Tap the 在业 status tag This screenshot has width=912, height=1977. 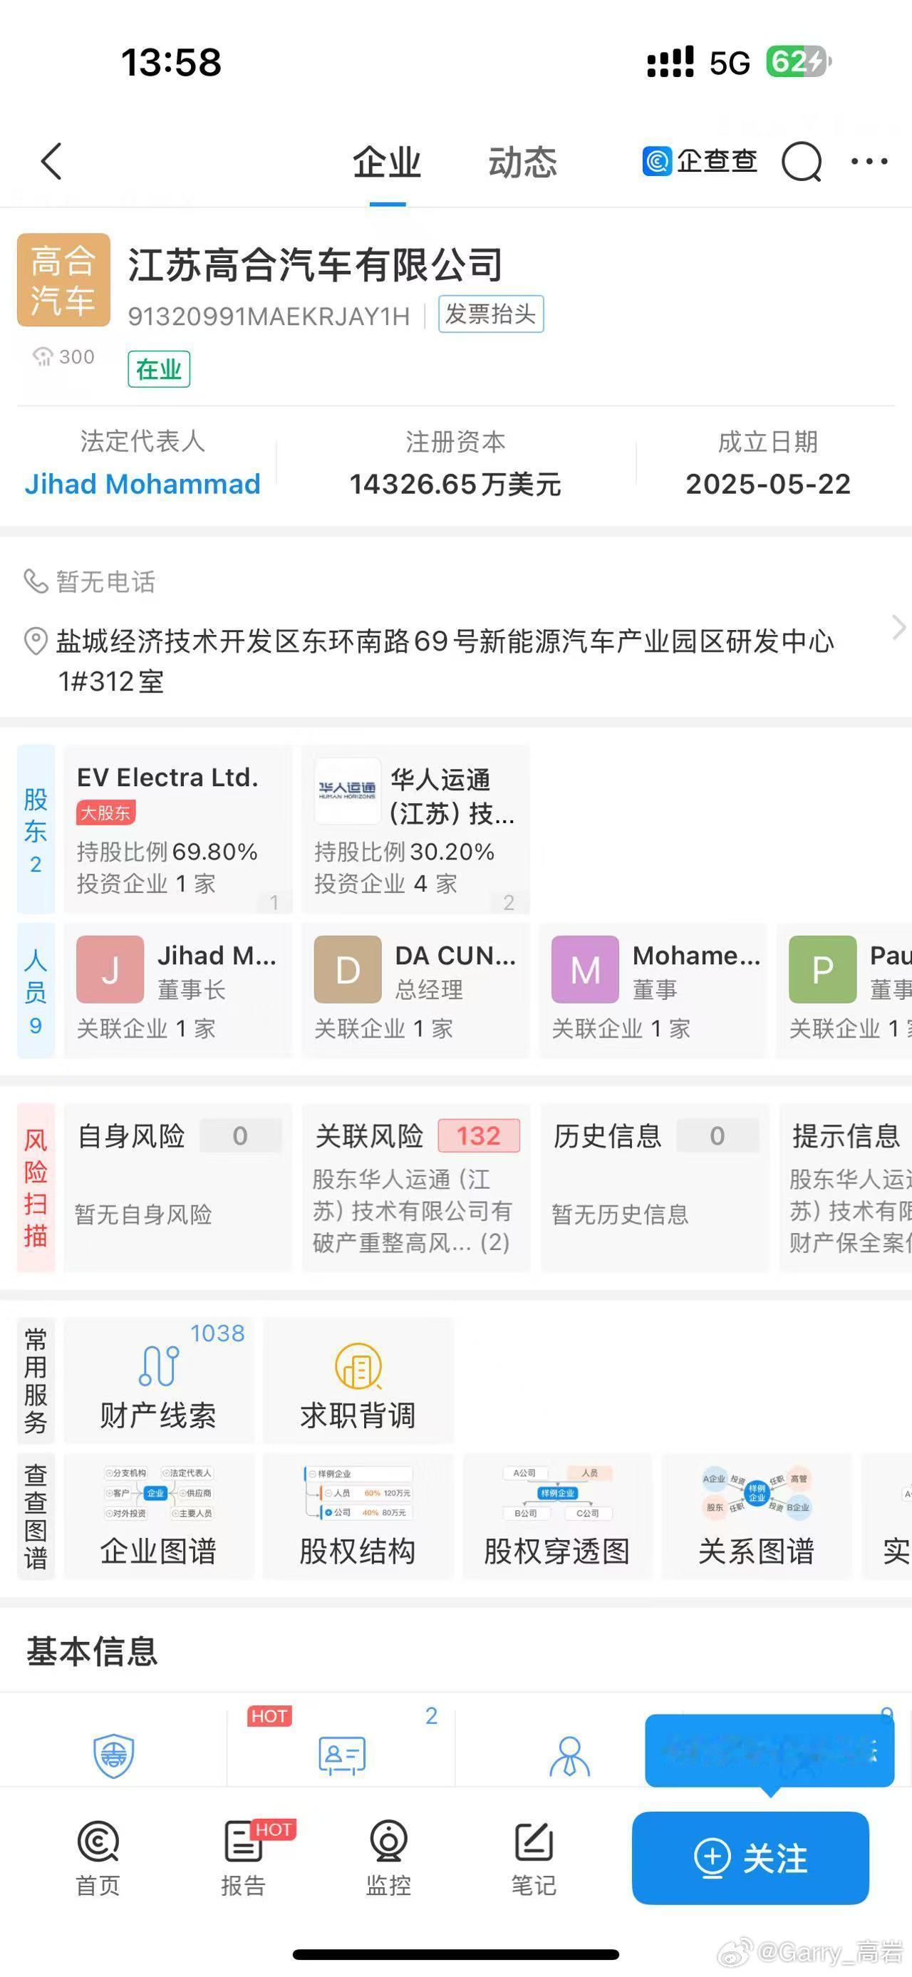(159, 369)
